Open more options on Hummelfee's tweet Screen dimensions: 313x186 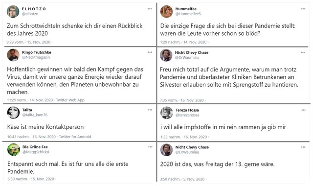pyautogui.click(x=303, y=9)
